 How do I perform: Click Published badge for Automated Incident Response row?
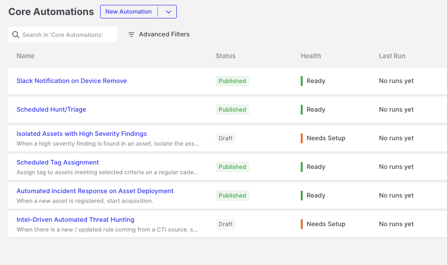click(232, 196)
